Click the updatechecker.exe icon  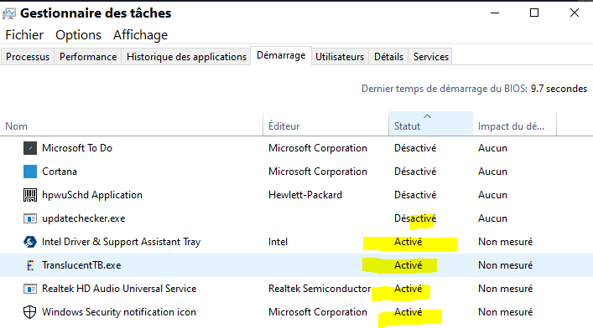pyautogui.click(x=30, y=218)
